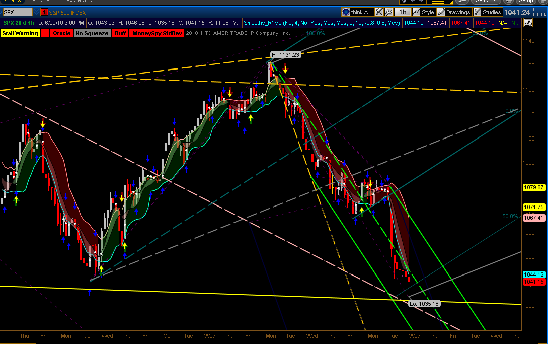Click the 1140 price axis label
Screen dimensions: 548x344
click(x=528, y=41)
